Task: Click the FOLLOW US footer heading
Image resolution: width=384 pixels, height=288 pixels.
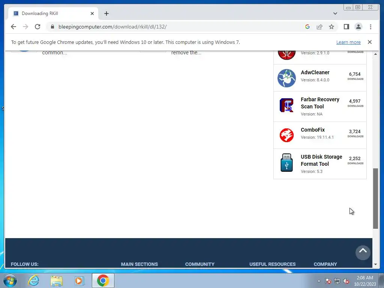Action: [24, 264]
